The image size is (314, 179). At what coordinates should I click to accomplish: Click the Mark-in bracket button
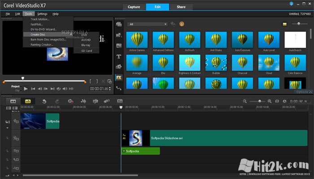(91, 81)
